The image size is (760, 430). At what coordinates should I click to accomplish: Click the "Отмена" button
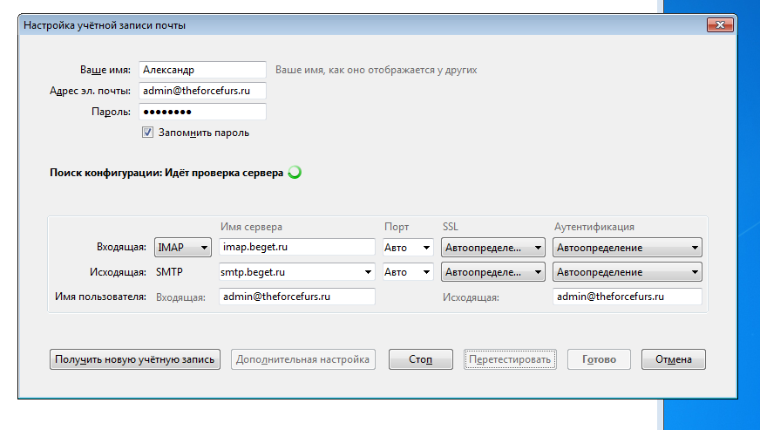click(x=673, y=359)
